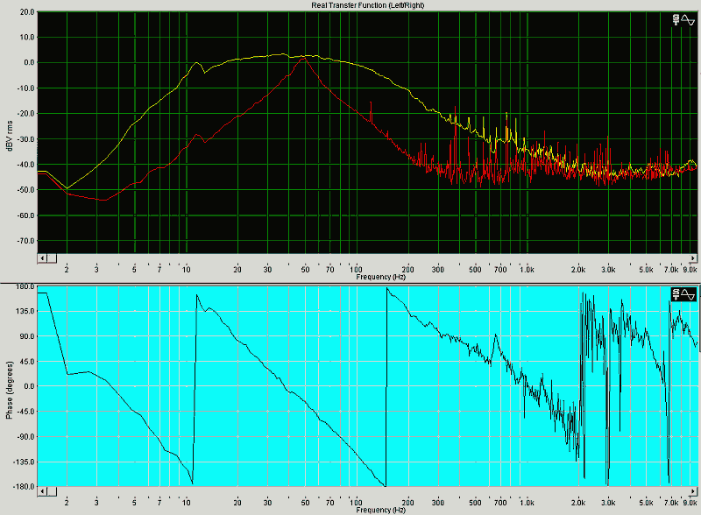Click the '135.0' phase axis value
Viewport: 701px width, 515px height.
(26, 311)
